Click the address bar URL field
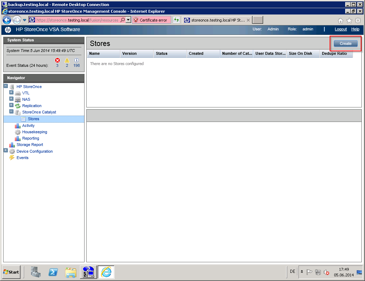This screenshot has height=281, width=365. pos(77,20)
